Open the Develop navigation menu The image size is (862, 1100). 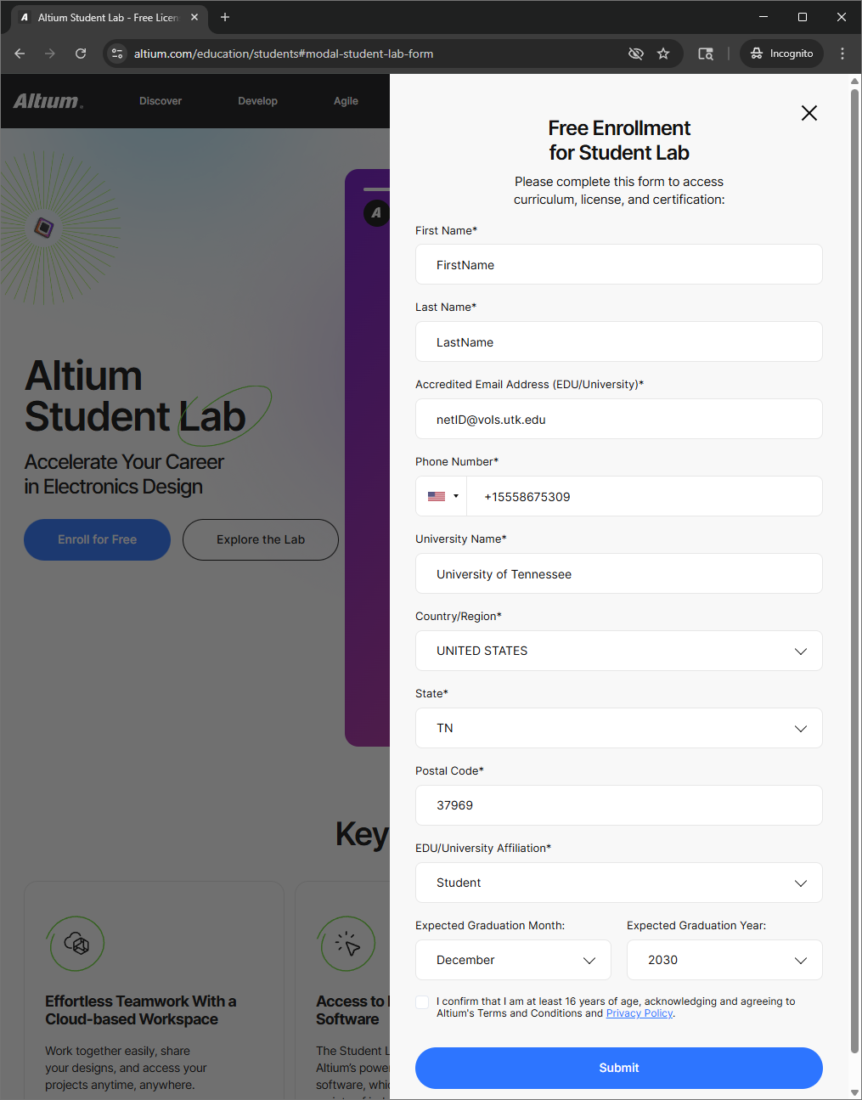coord(257,101)
